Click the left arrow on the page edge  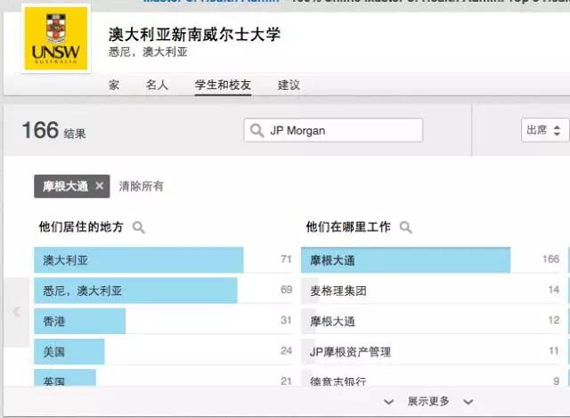click(15, 312)
